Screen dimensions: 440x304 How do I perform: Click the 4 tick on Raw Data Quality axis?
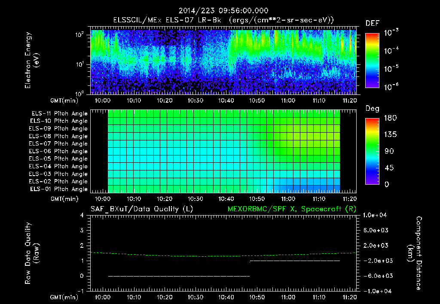pyautogui.click(x=82, y=216)
